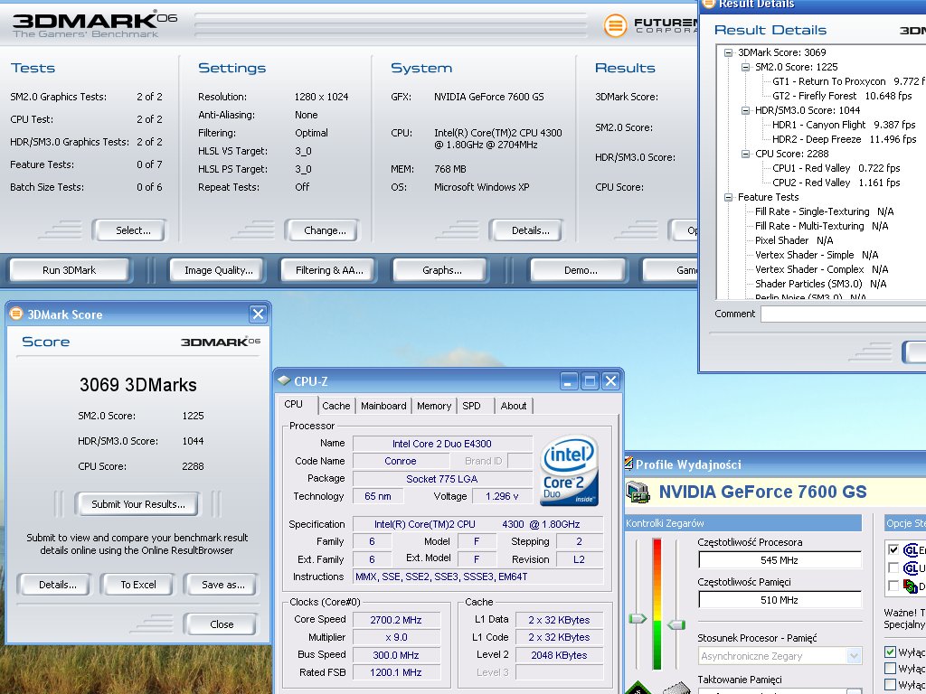Click the 3DMark06 logo in main window
926x694 pixels.
(x=94, y=24)
